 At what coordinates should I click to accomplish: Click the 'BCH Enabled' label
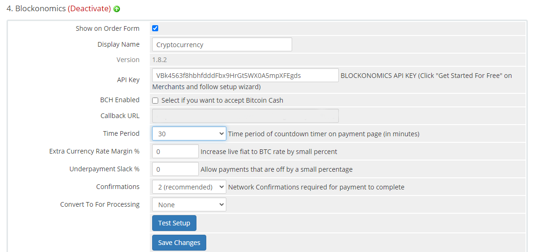(x=120, y=100)
